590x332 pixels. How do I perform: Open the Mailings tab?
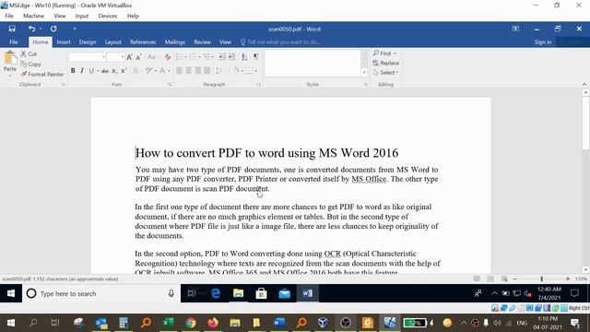click(174, 42)
